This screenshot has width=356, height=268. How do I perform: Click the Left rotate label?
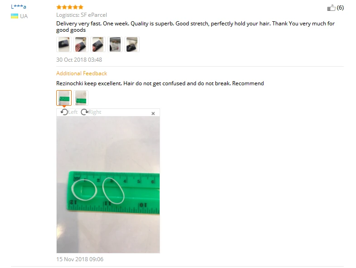pos(73,112)
